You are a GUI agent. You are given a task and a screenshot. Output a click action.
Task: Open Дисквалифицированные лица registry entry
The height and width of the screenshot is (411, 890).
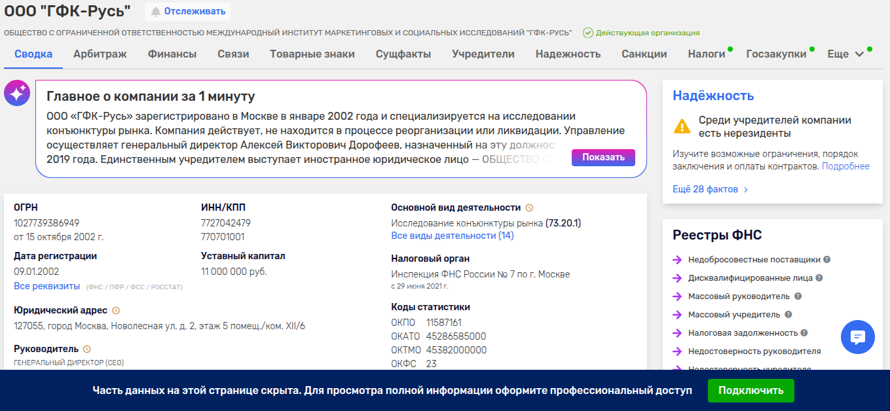751,278
